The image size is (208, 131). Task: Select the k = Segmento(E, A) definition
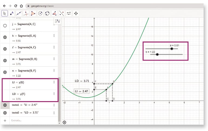(24, 36)
